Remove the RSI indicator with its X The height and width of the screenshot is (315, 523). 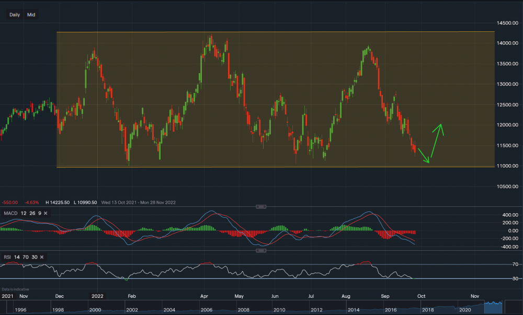point(41,257)
